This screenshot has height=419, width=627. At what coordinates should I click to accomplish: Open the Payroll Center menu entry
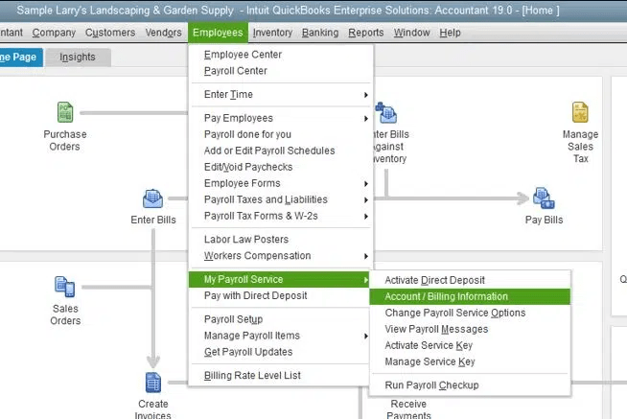point(236,71)
